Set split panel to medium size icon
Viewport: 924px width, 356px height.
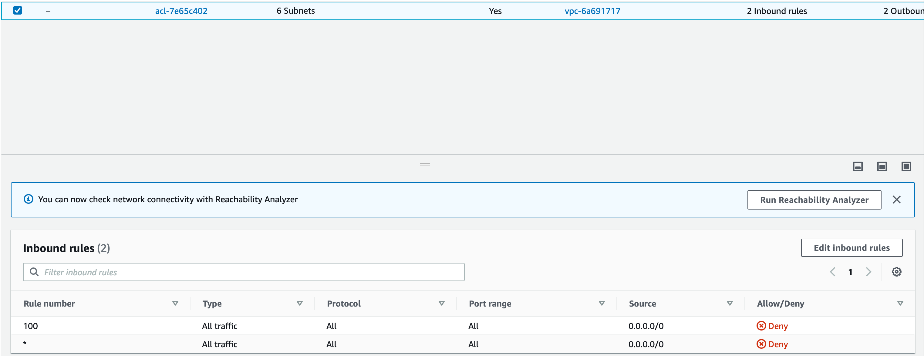click(x=882, y=166)
